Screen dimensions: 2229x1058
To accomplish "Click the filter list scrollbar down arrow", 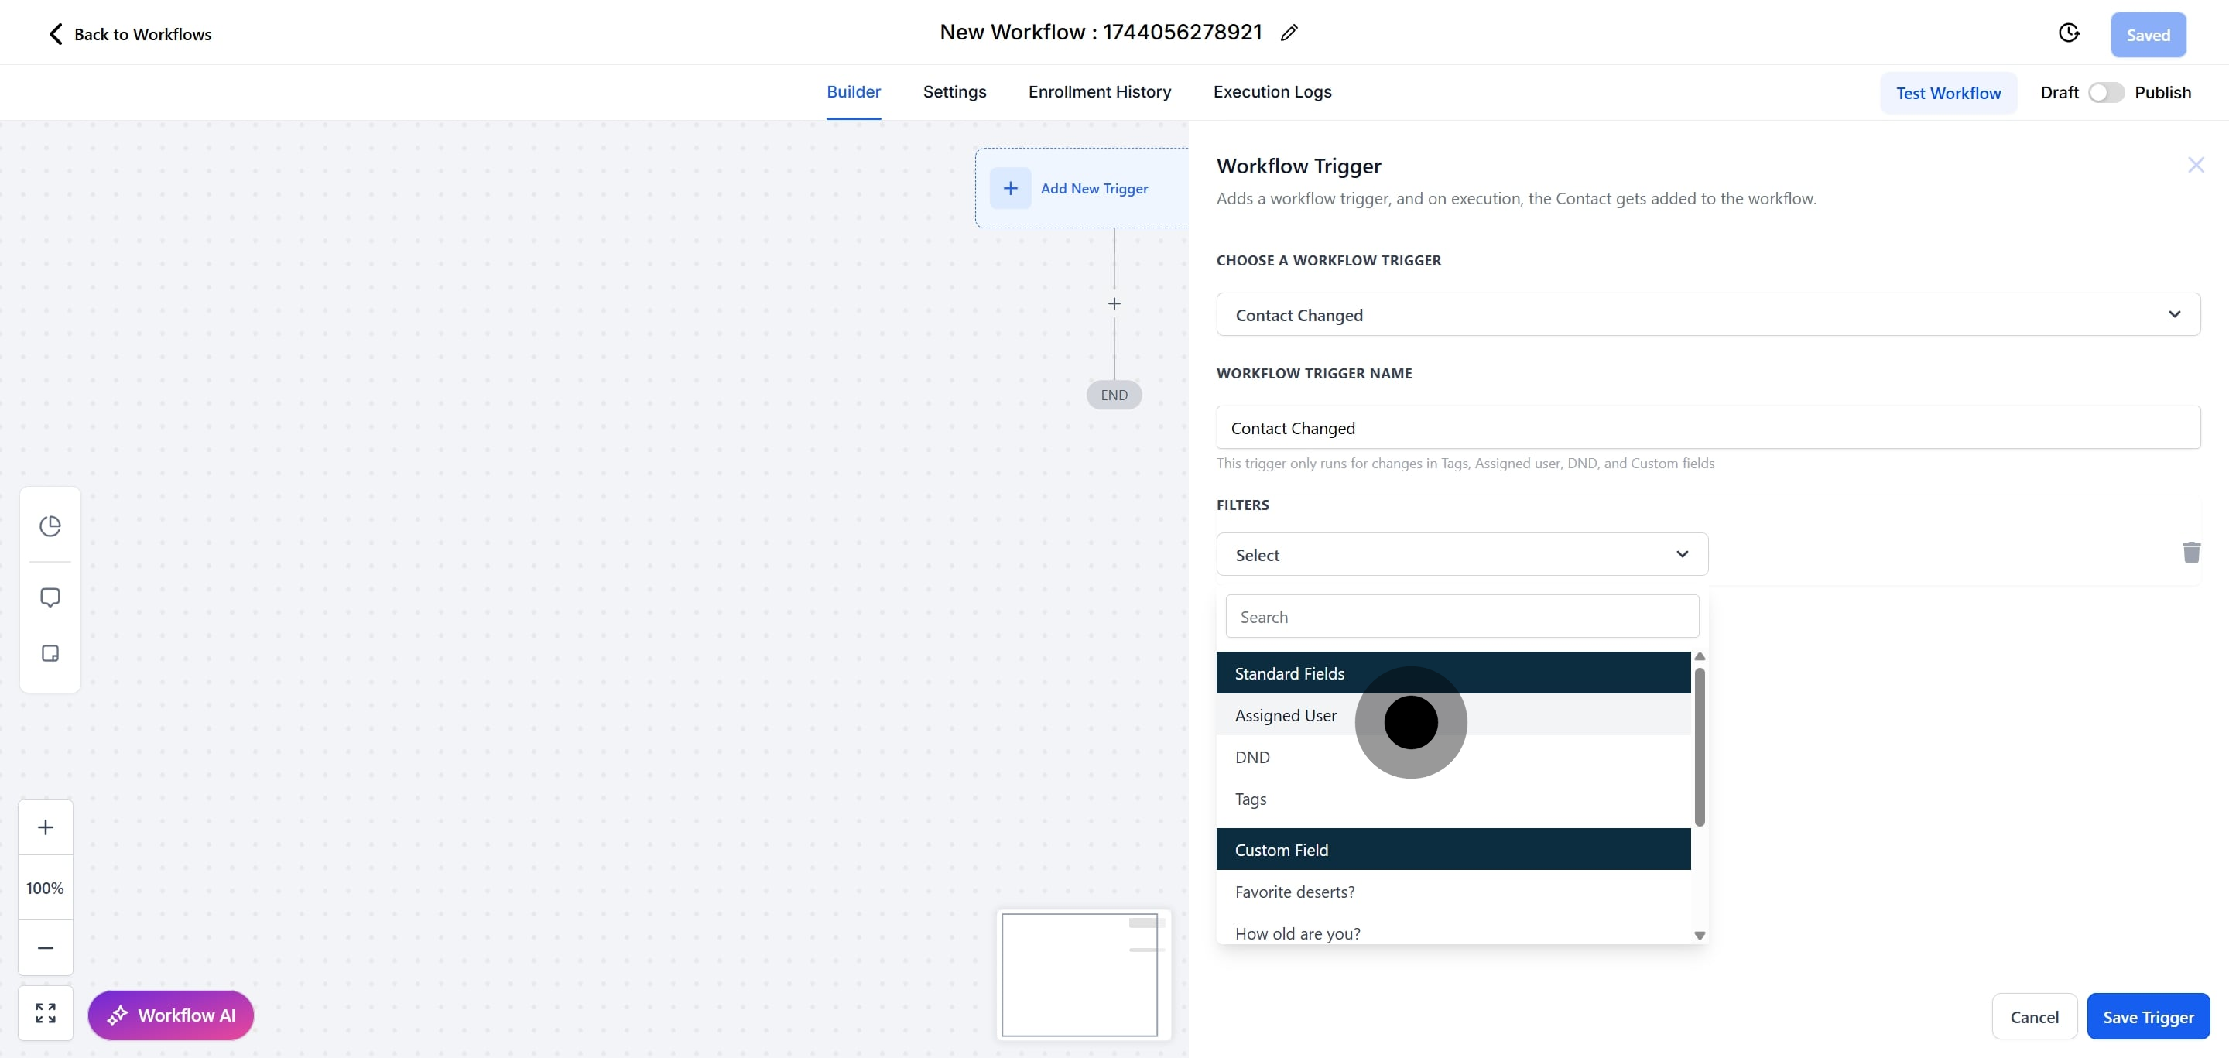I will click(x=1700, y=935).
